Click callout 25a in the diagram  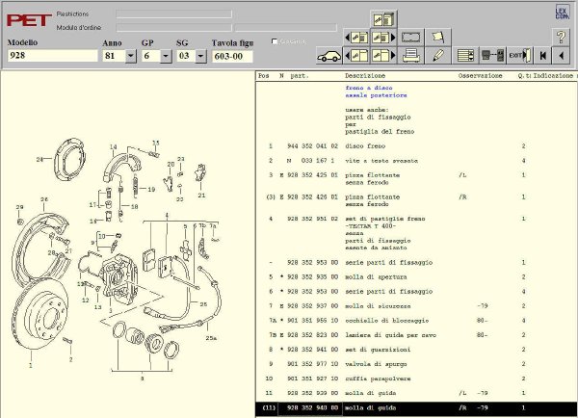click(211, 338)
